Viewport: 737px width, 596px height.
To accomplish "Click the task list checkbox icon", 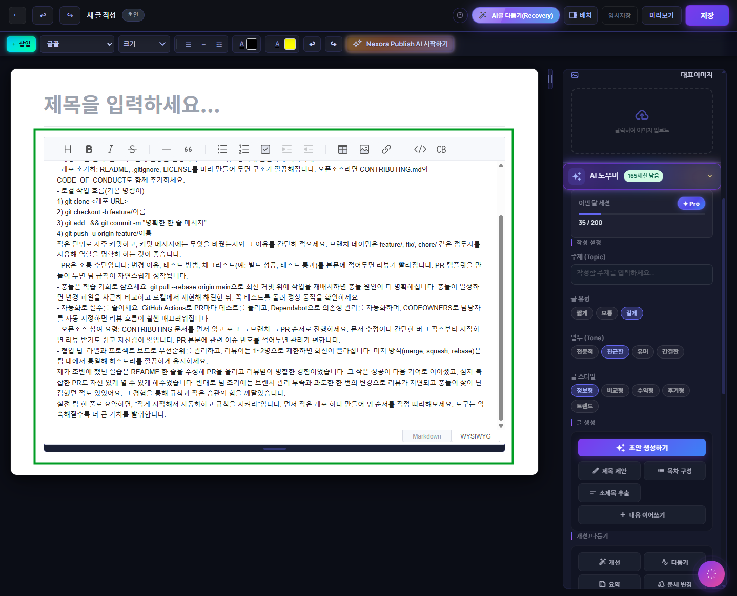I will tap(265, 149).
